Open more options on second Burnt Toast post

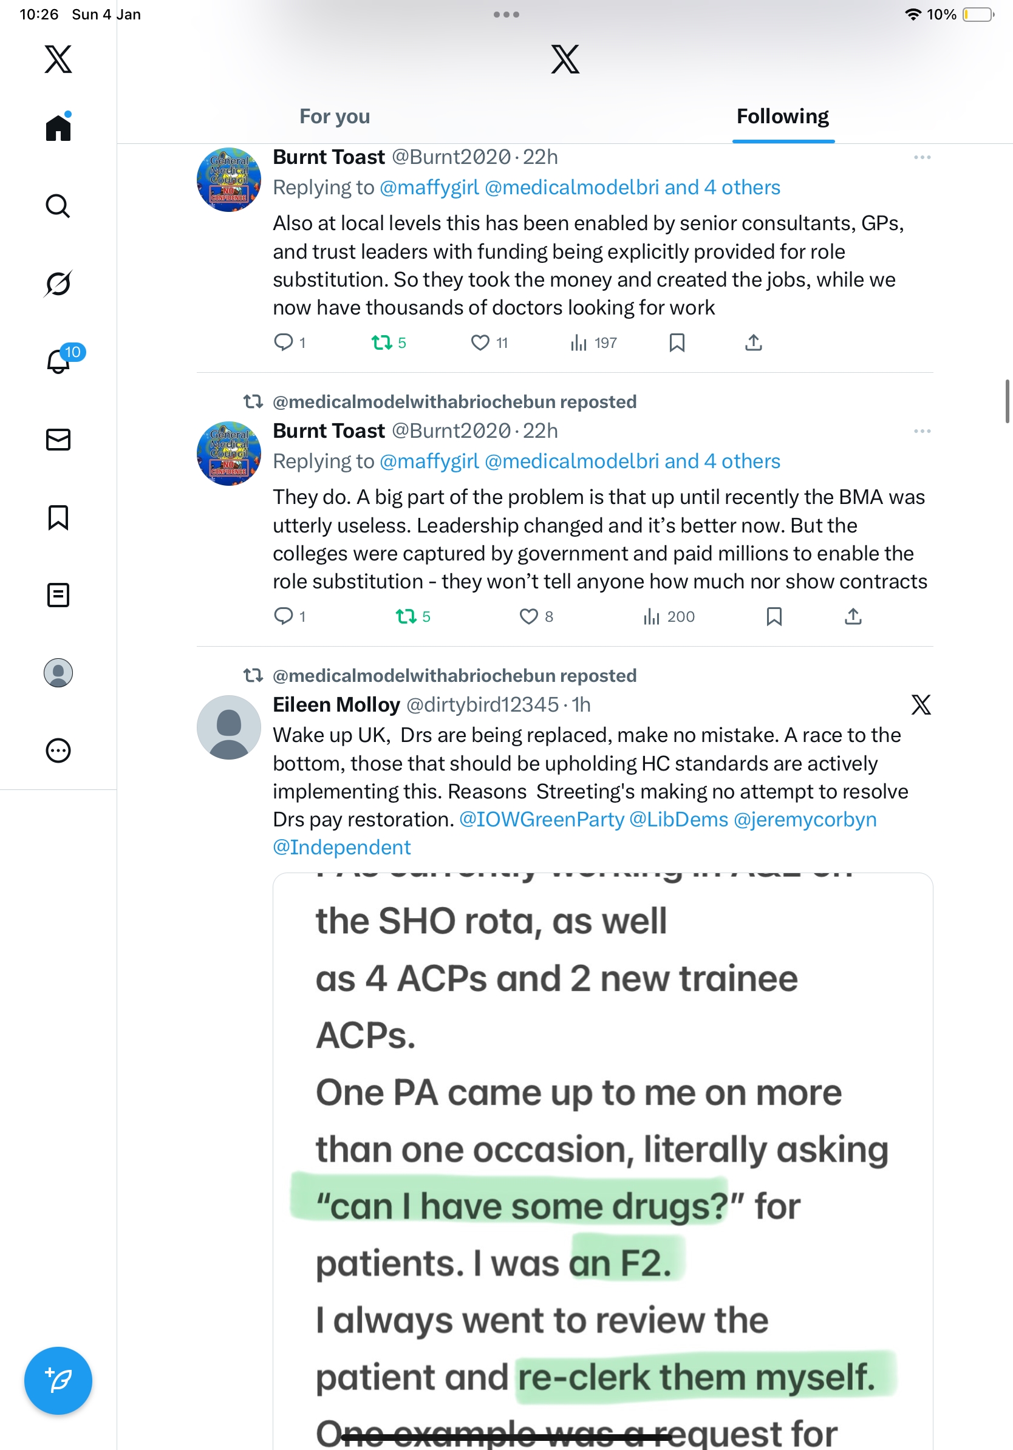922,431
